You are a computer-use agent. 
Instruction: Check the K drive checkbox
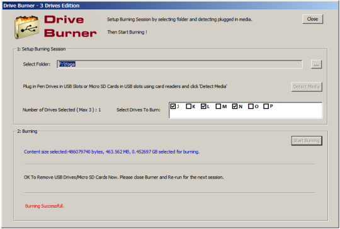[189, 106]
